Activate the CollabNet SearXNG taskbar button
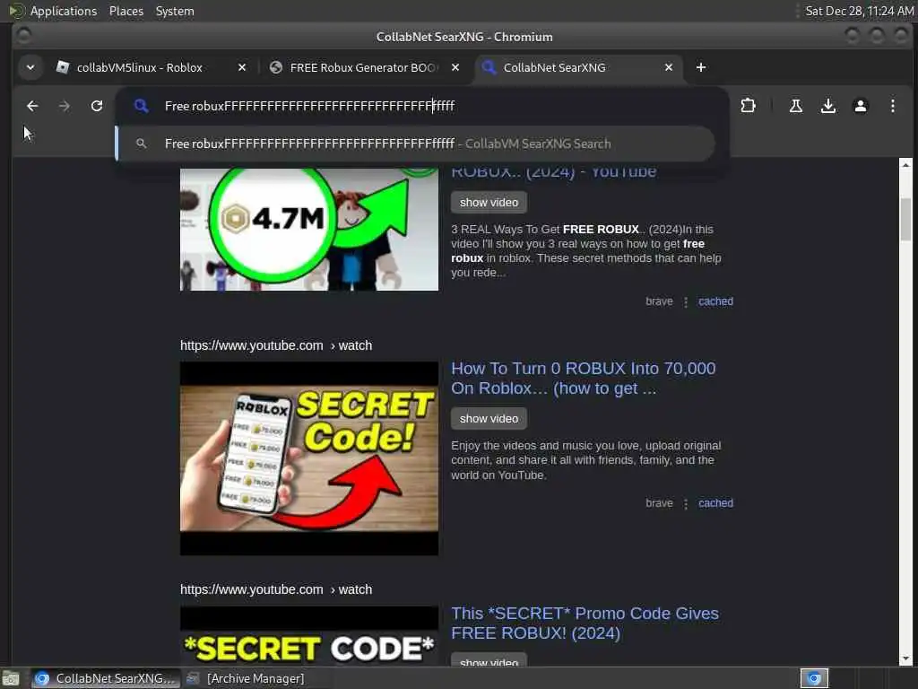The image size is (918, 689). (104, 678)
